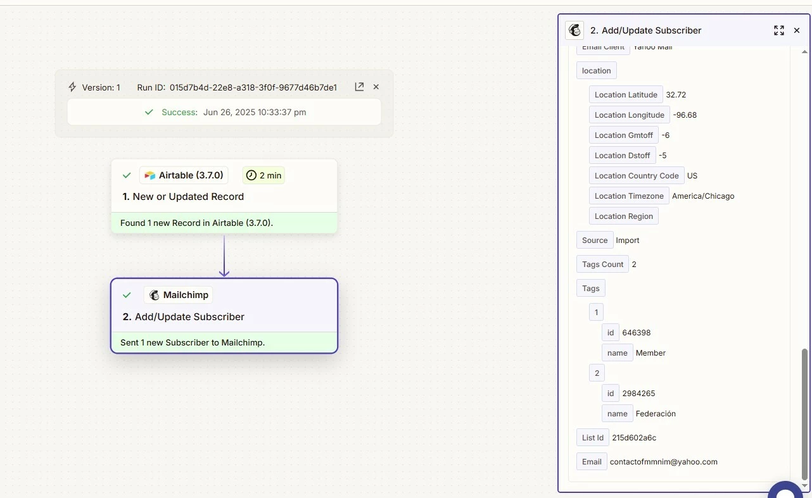Click the Mailchimp app icon in step 2
This screenshot has height=498, width=812.
(x=154, y=295)
